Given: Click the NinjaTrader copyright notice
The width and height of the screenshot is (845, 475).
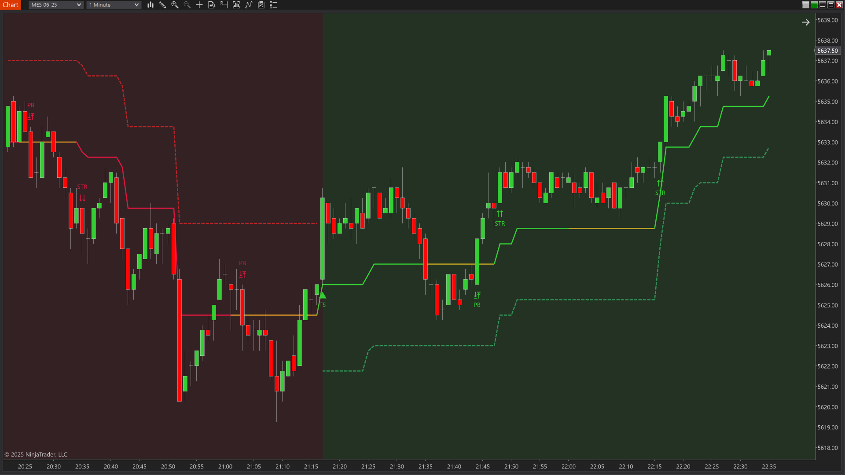Looking at the screenshot, I should tap(35, 454).
